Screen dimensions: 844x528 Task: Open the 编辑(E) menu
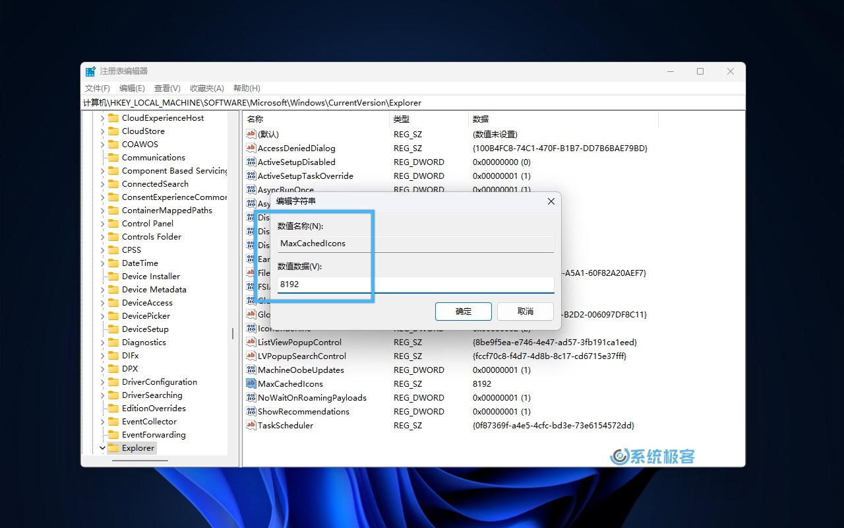[132, 88]
